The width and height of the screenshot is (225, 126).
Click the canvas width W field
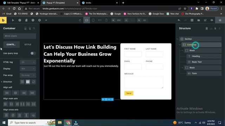[x=117, y=20]
